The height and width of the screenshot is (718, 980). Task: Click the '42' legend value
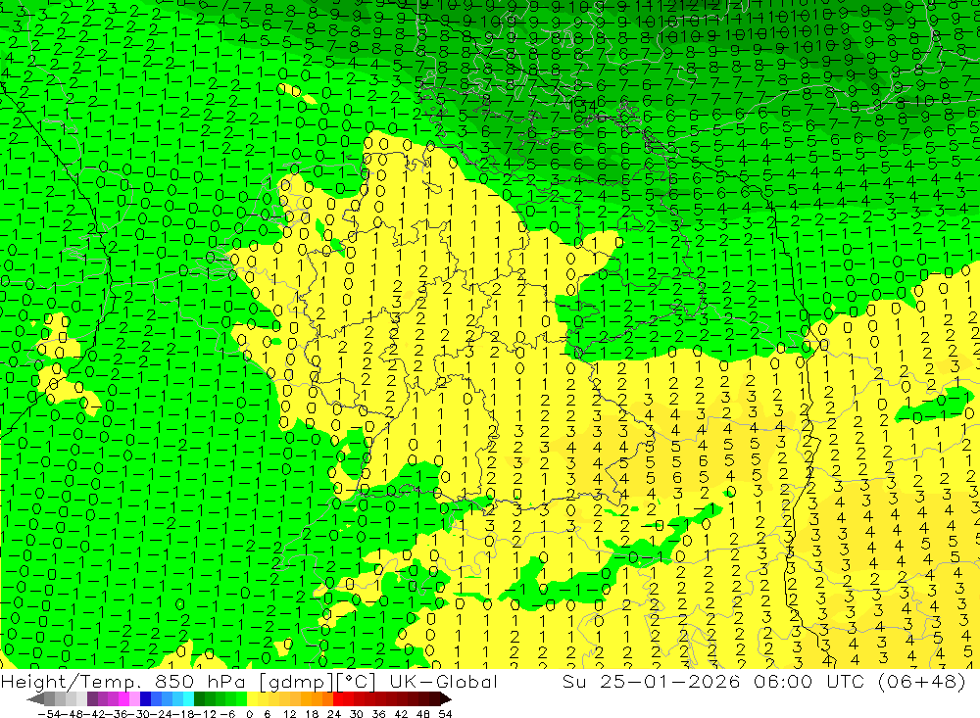[401, 714]
